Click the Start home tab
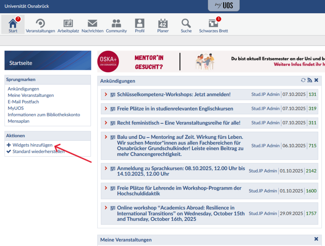 13,25
